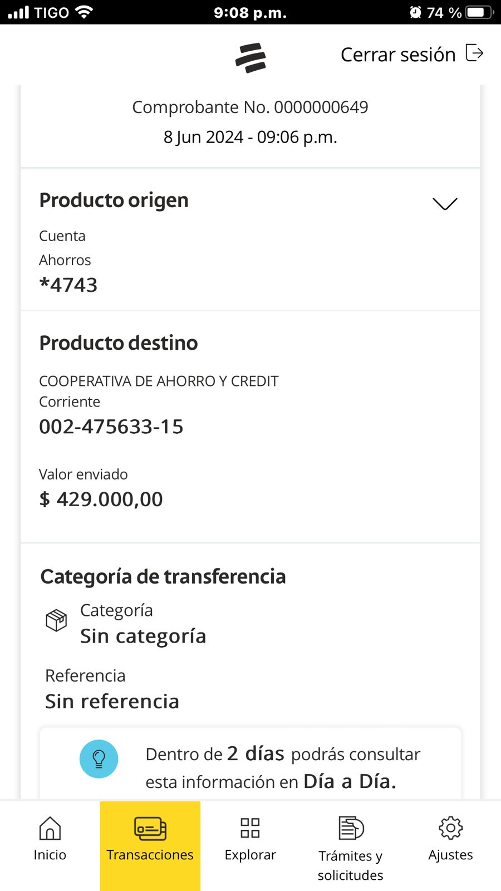Tap the Día a Día info text

click(283, 768)
